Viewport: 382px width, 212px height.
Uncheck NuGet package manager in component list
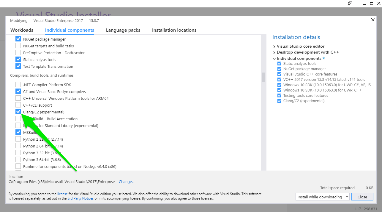tap(18, 39)
